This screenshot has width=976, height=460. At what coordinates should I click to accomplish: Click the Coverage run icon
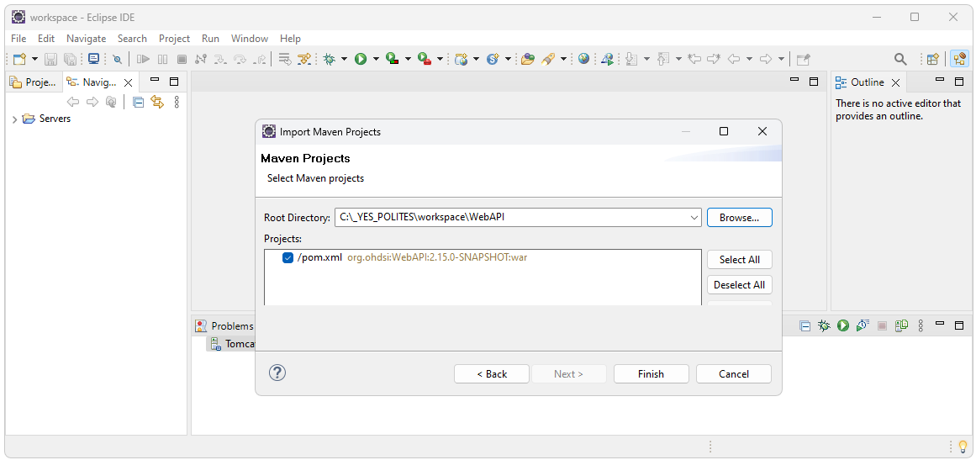(392, 59)
